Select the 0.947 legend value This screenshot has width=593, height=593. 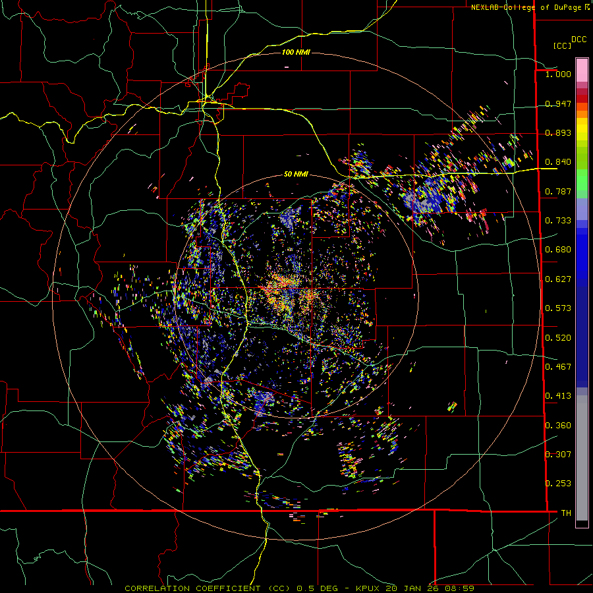(558, 103)
